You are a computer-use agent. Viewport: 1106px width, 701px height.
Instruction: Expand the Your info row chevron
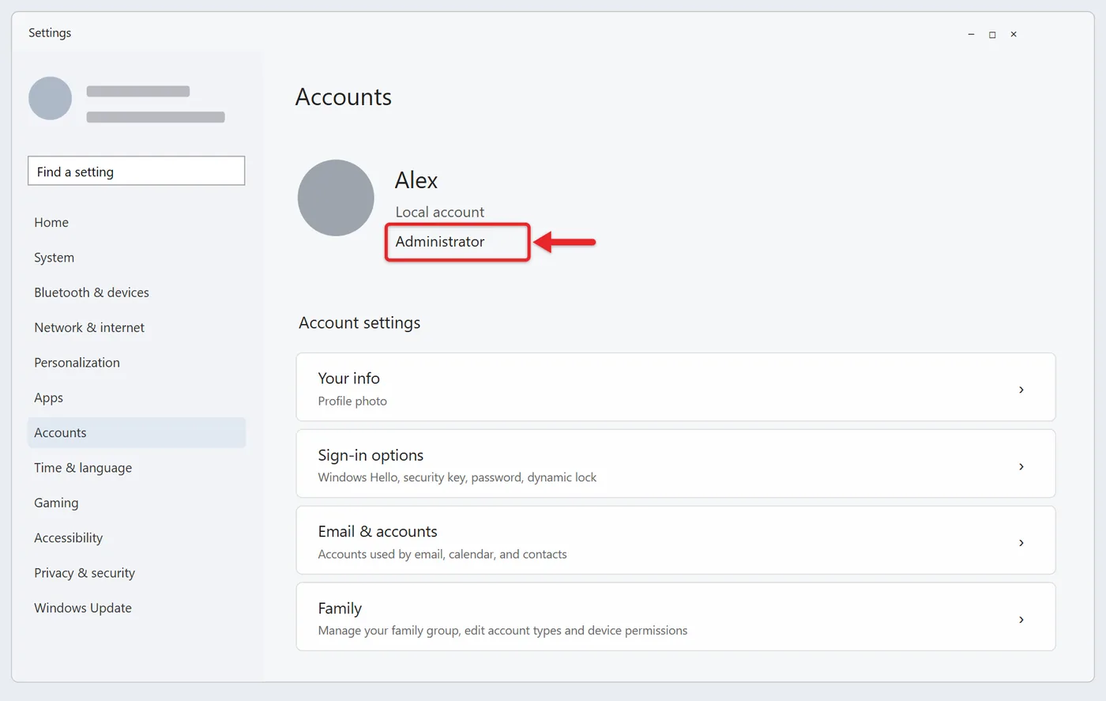(x=1021, y=390)
